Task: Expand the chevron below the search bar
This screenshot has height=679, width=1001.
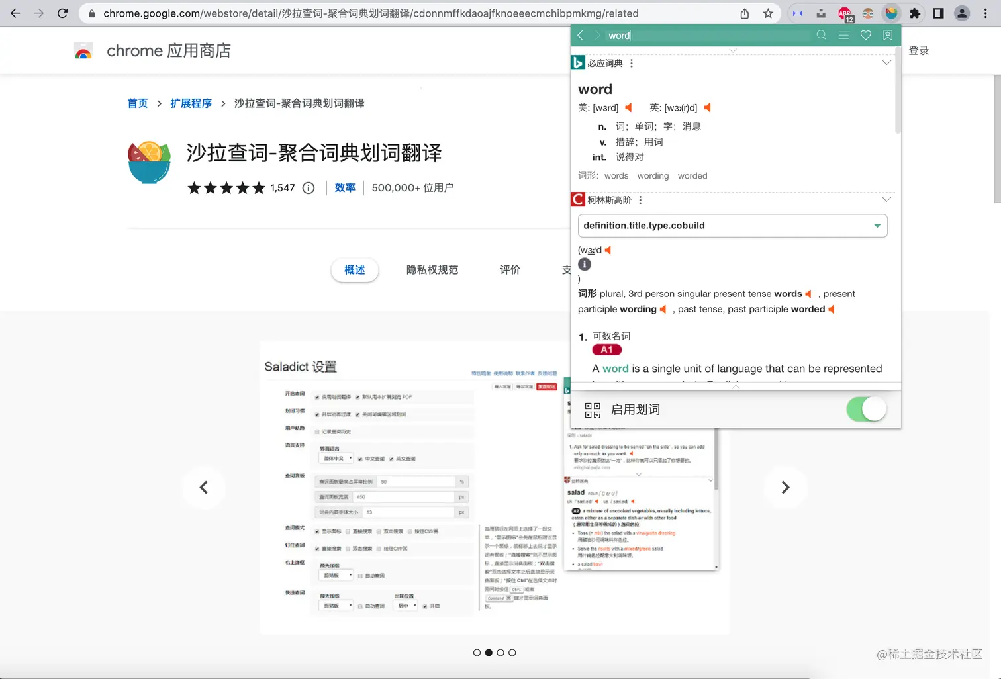Action: click(x=732, y=51)
